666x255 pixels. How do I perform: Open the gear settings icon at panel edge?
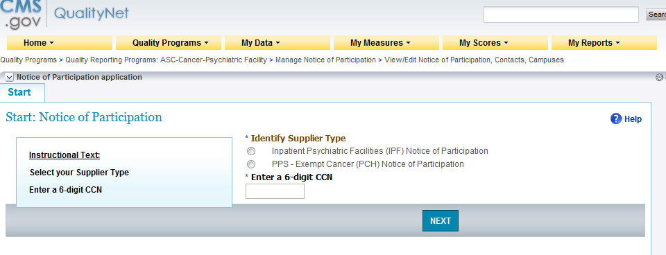(x=659, y=77)
